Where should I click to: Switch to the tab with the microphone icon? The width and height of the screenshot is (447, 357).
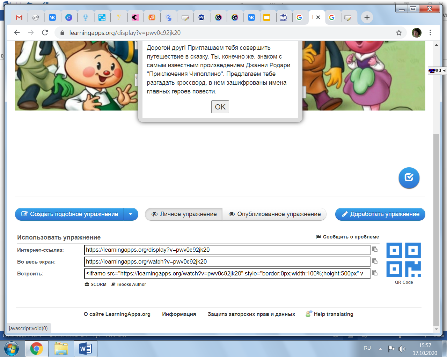point(86,17)
